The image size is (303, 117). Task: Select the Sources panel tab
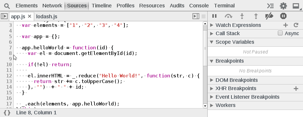click(77, 6)
